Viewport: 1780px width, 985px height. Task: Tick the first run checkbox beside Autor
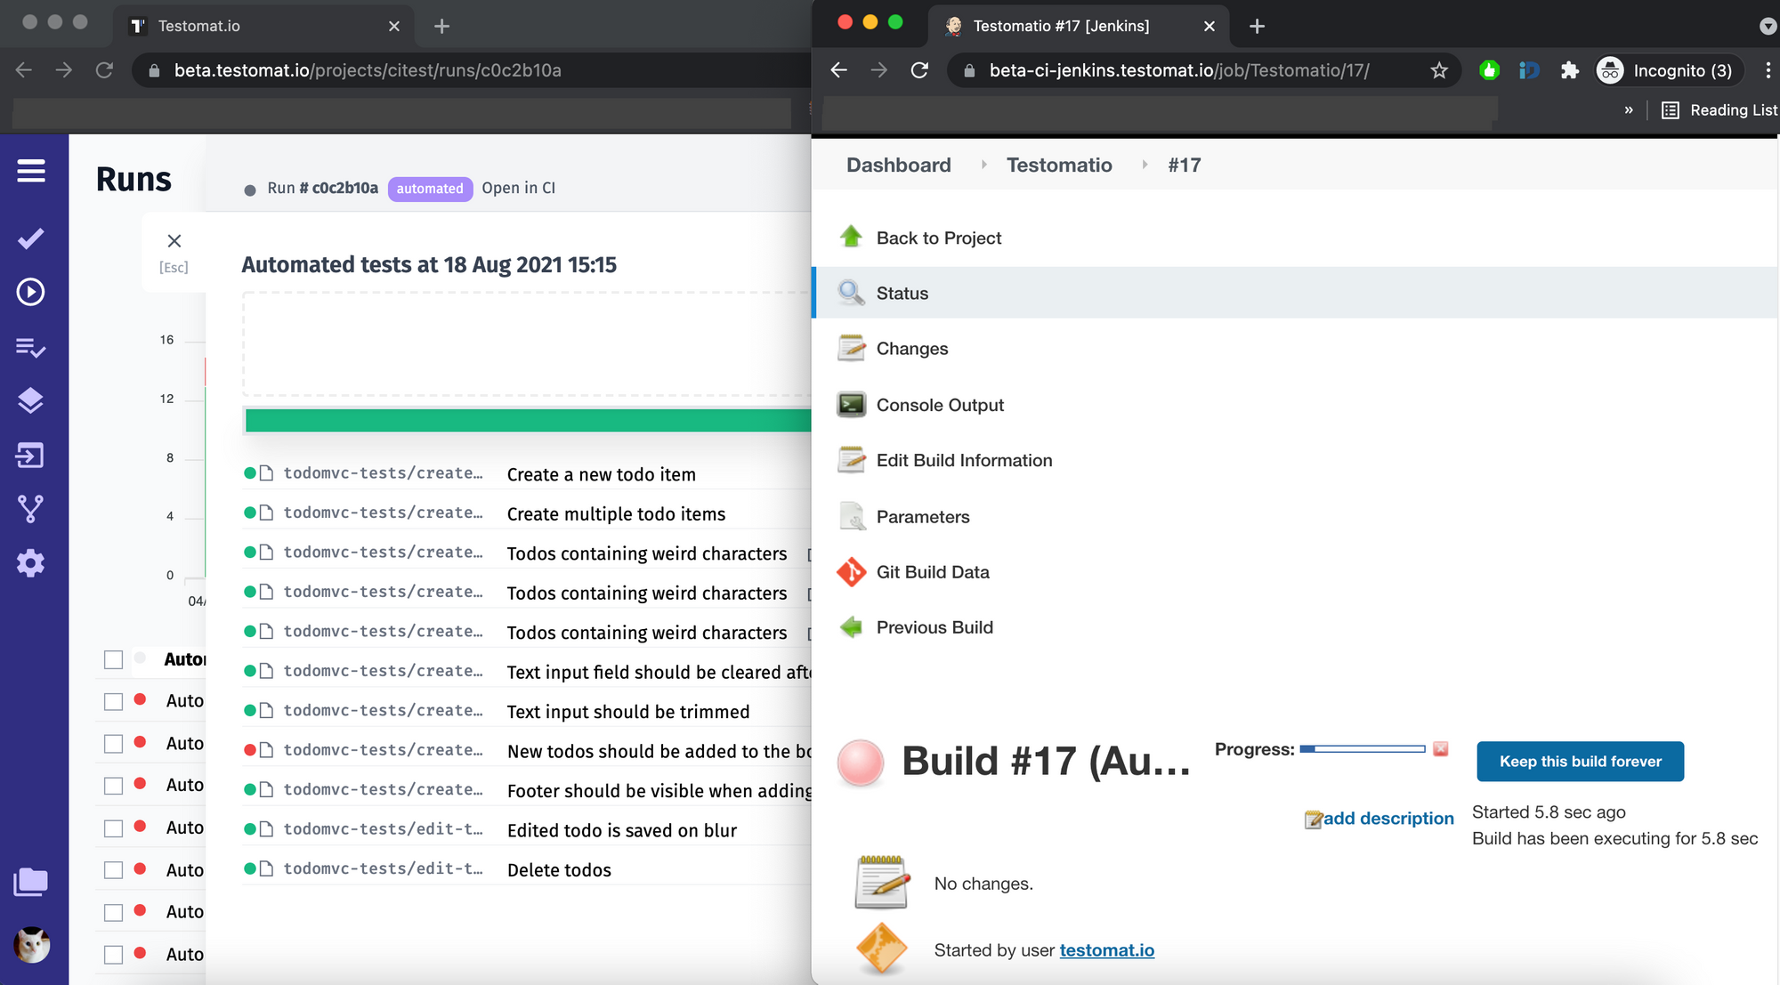pos(113,659)
